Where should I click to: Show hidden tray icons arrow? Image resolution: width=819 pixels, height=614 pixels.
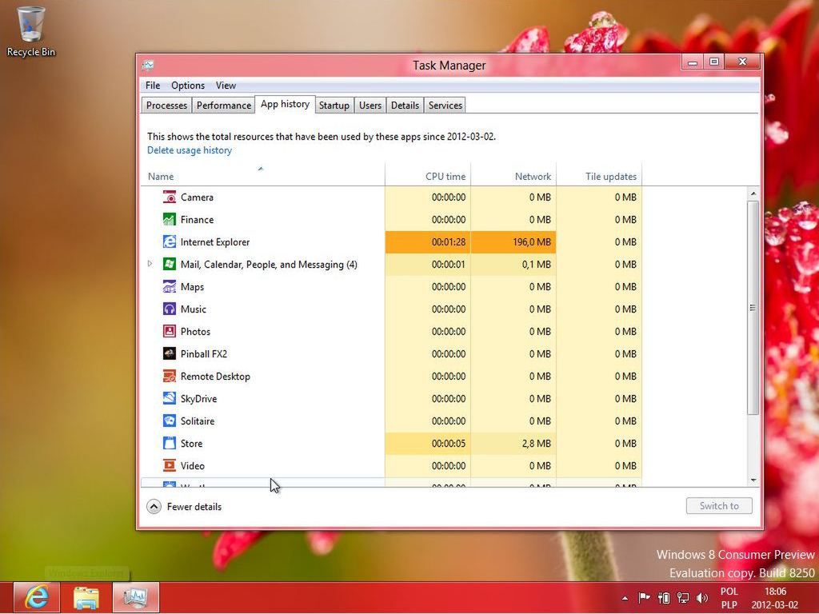(x=625, y=598)
